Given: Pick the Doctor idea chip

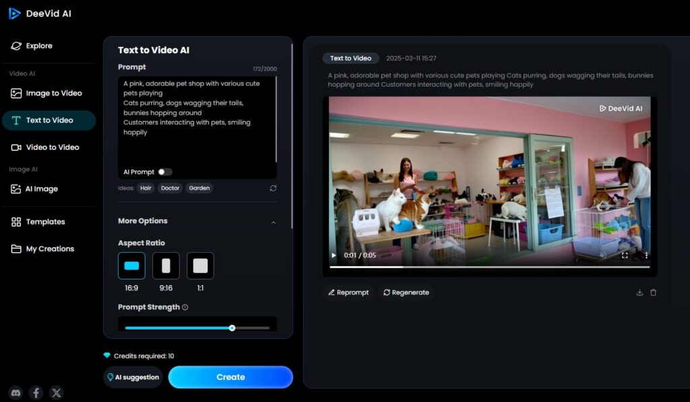Looking at the screenshot, I should pyautogui.click(x=170, y=188).
